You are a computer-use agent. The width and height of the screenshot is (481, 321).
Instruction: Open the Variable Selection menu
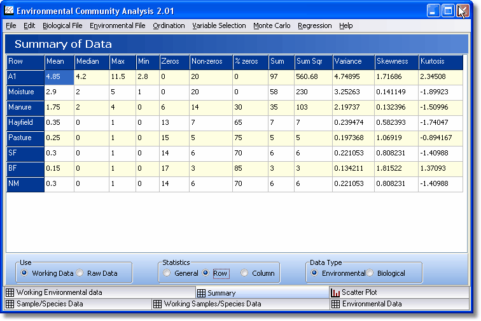[x=219, y=26]
